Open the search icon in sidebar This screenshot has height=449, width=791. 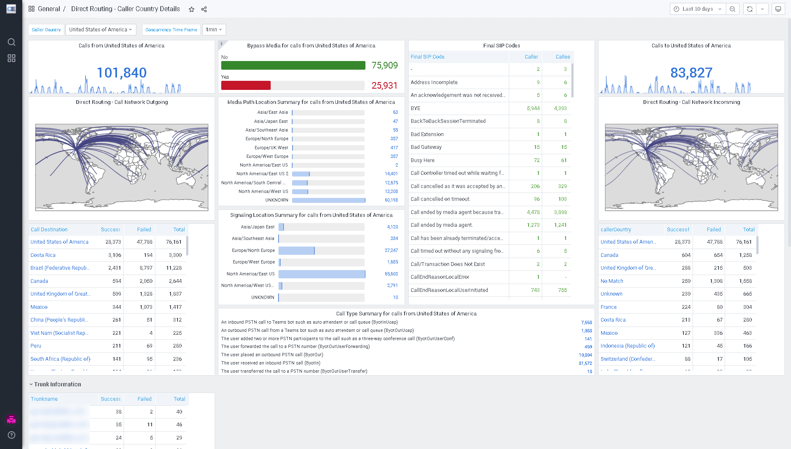[12, 42]
